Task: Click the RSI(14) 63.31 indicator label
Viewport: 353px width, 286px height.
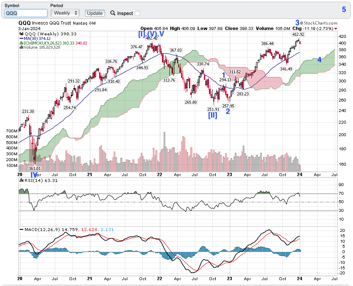Action: tap(39, 180)
